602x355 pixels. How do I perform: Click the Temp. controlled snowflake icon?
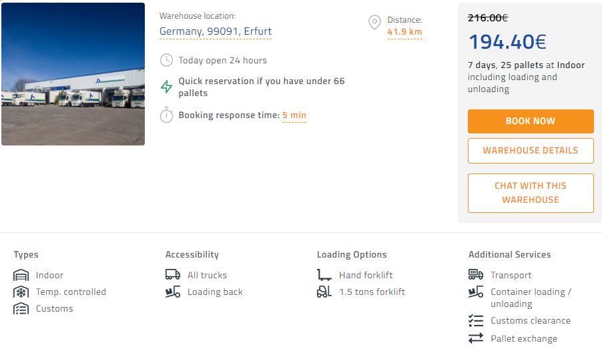tap(21, 292)
